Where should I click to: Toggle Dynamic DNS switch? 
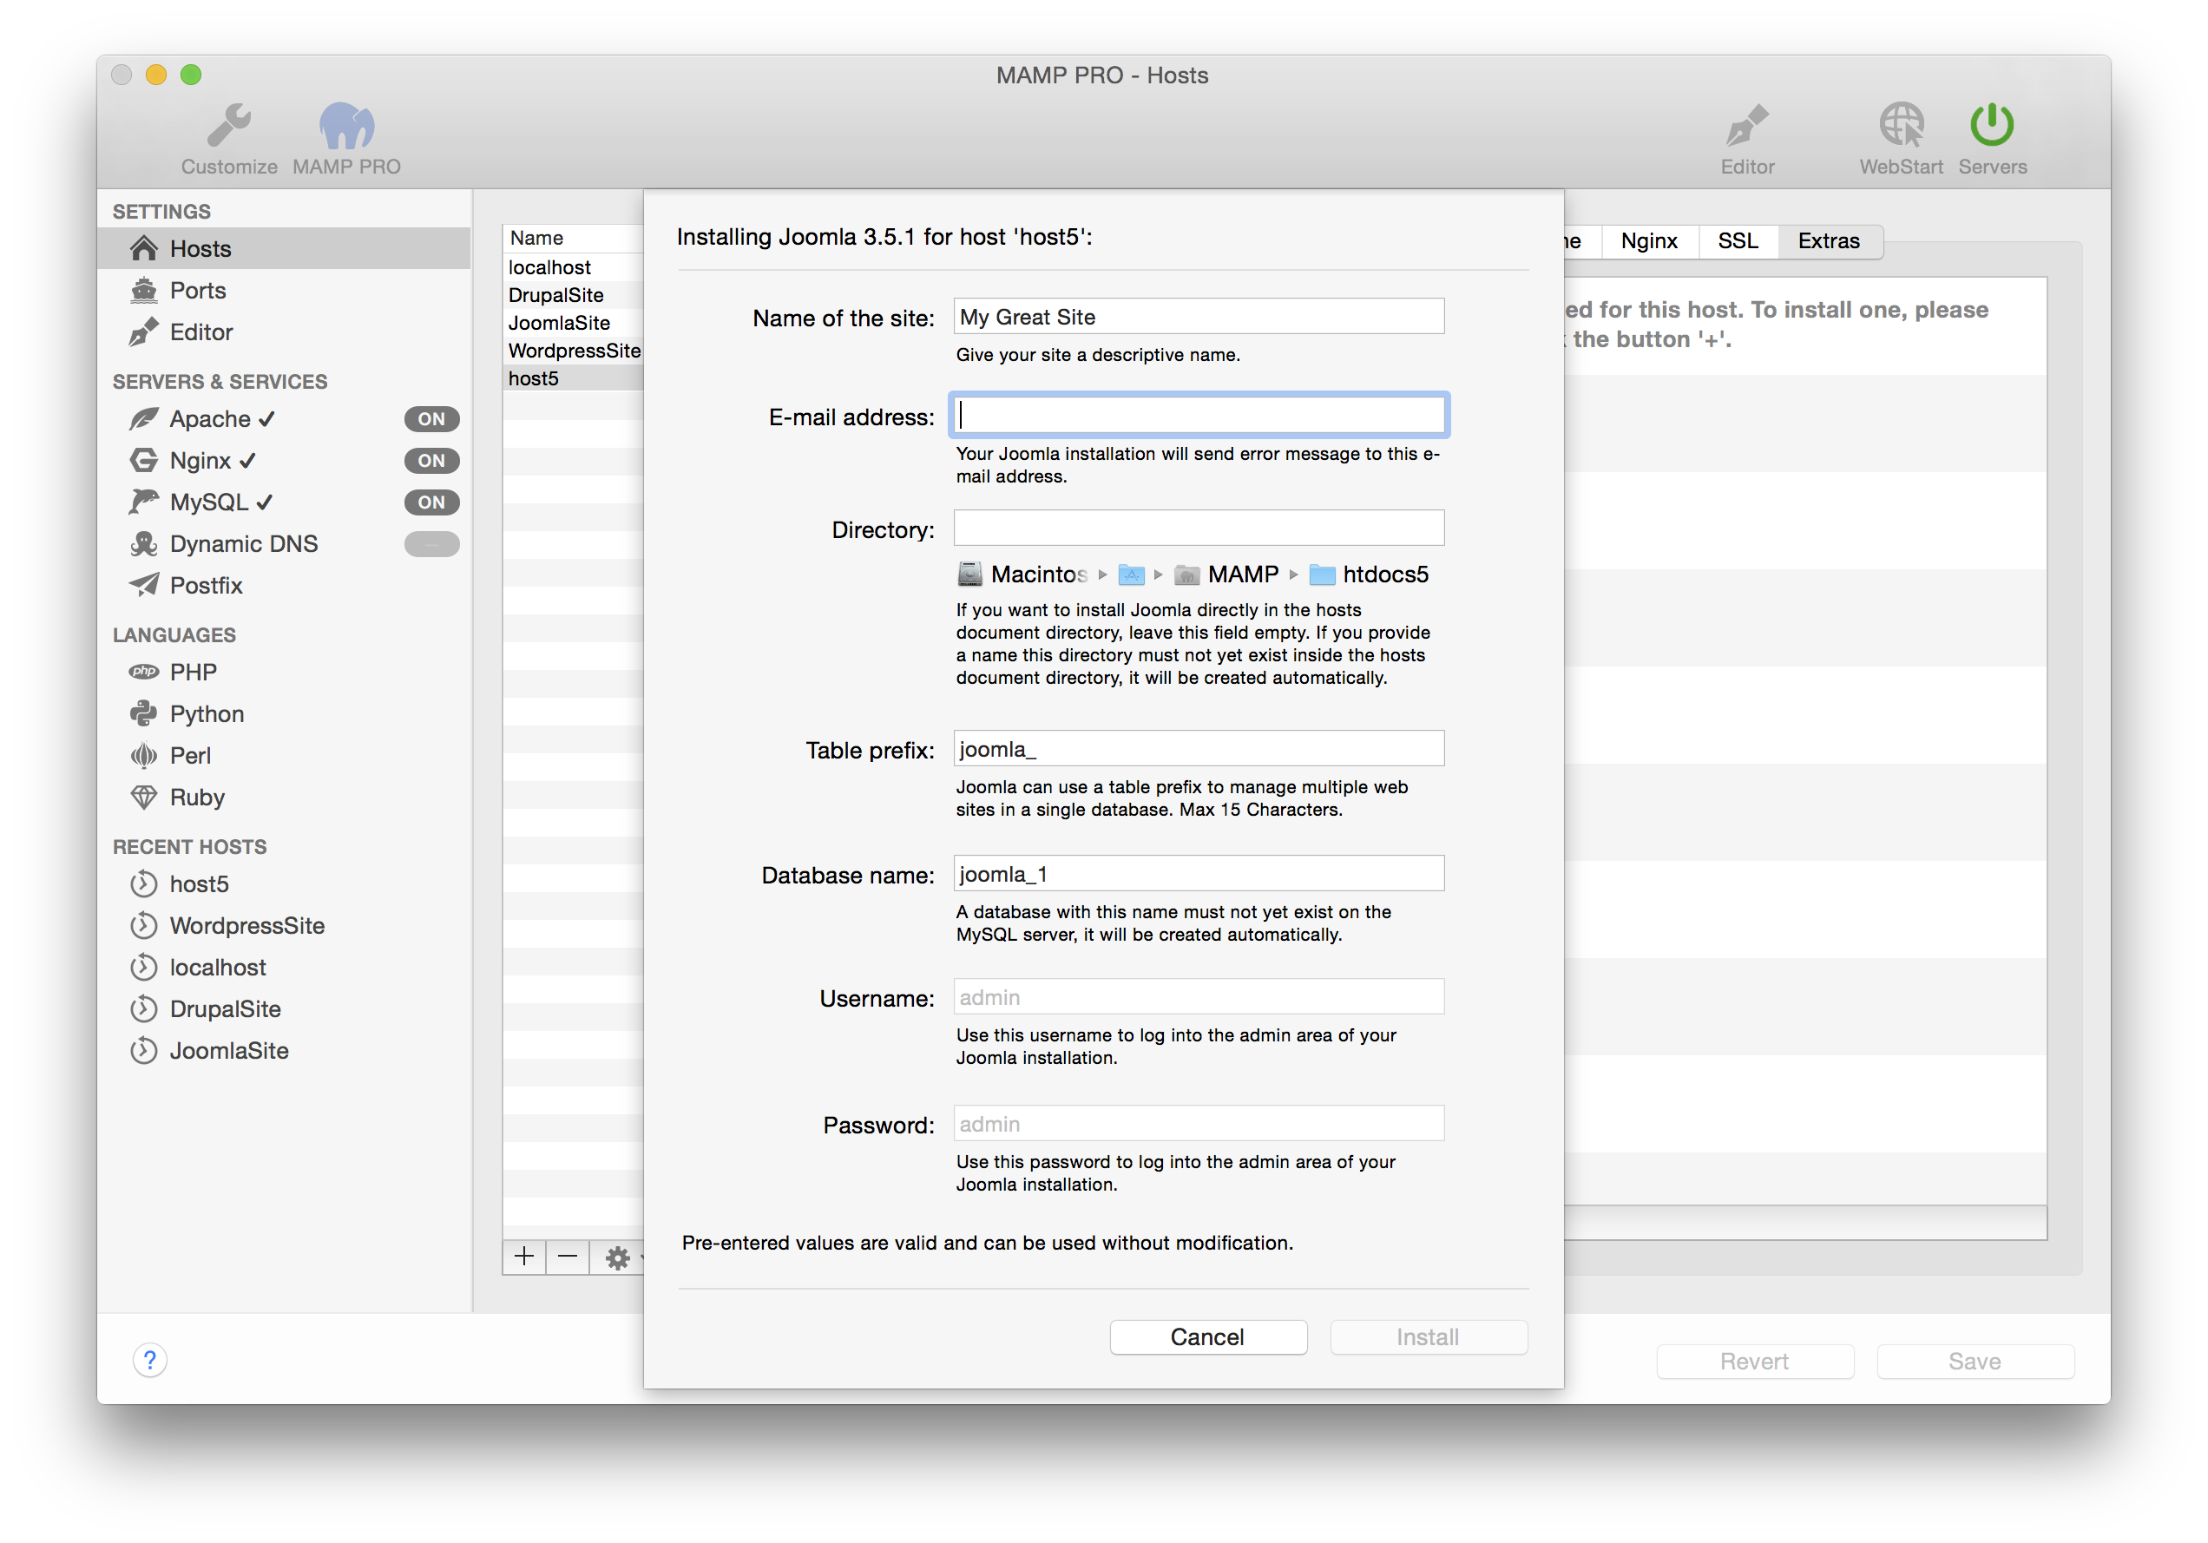[x=431, y=544]
